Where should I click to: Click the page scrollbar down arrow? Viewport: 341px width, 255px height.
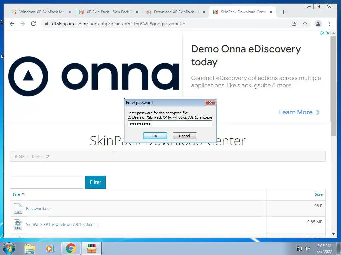[333, 234]
